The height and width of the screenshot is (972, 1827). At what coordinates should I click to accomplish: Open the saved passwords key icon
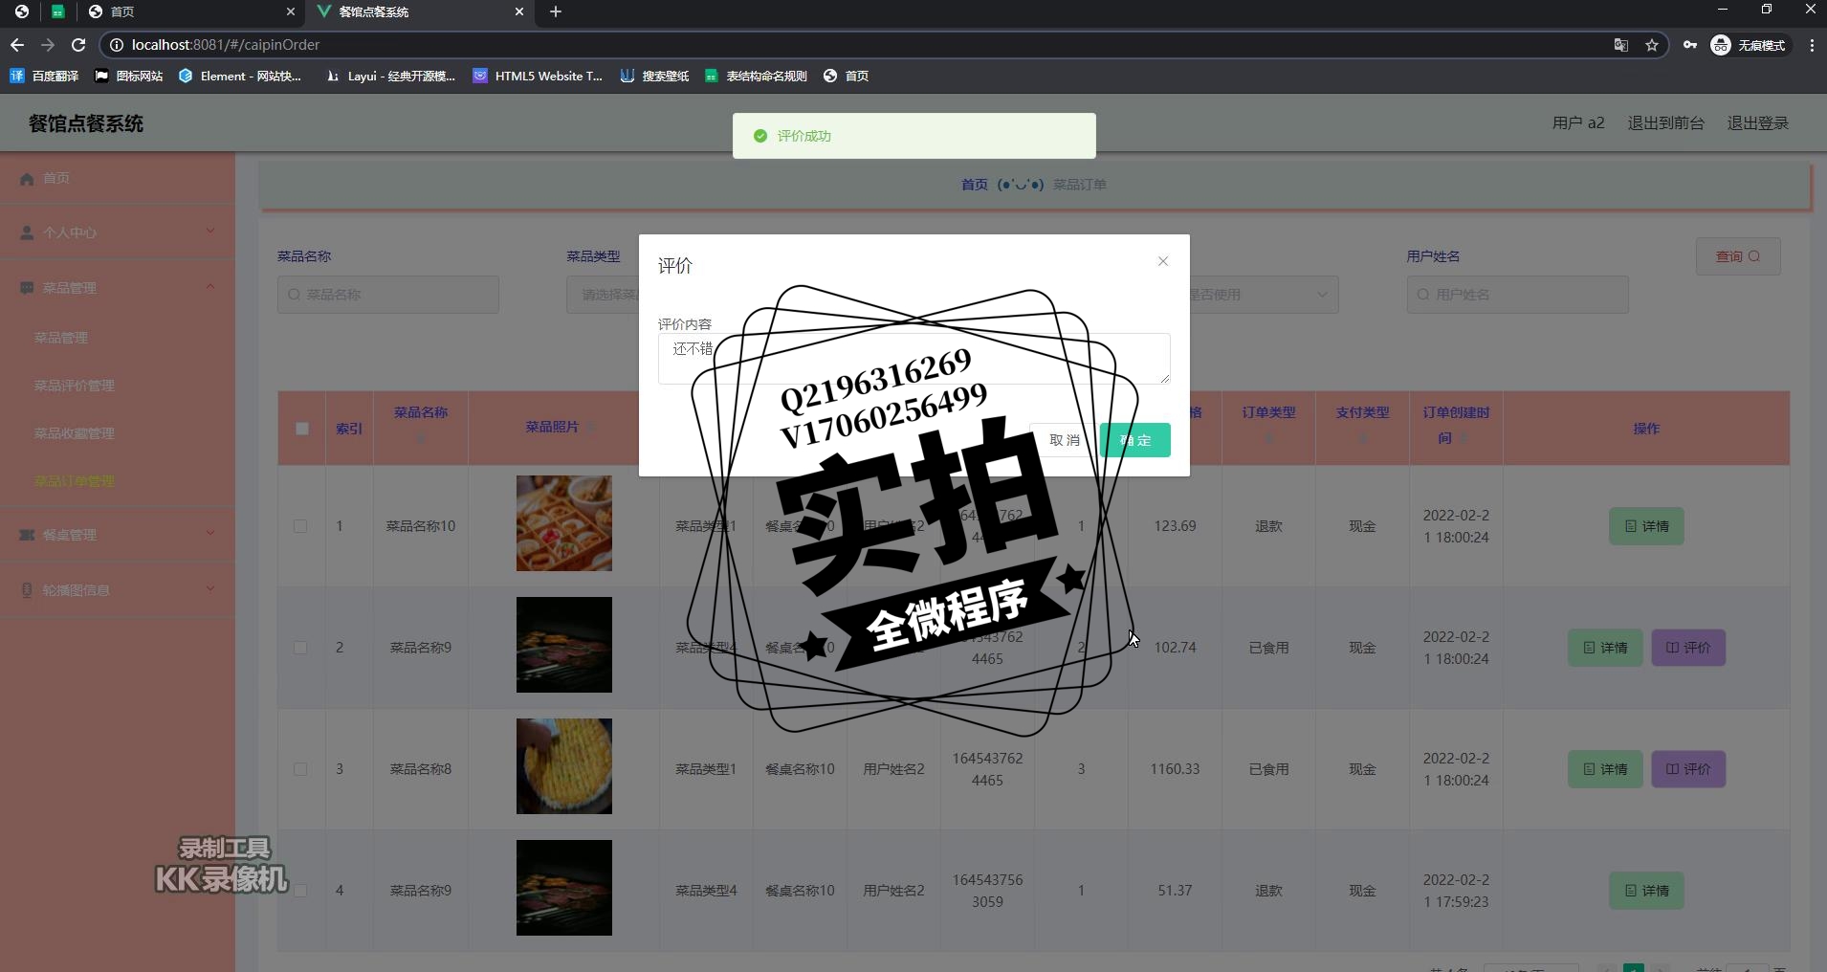[x=1690, y=45]
